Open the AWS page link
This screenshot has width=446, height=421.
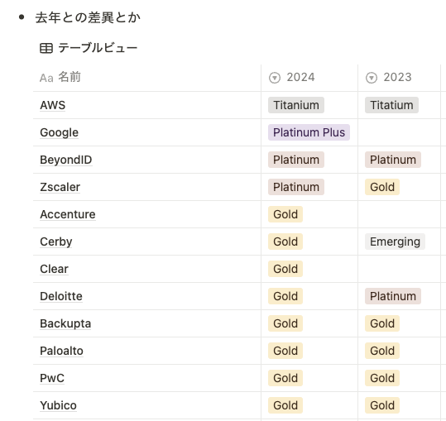click(53, 105)
